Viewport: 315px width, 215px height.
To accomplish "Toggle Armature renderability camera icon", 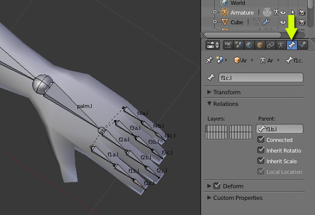I will tap(302, 13).
